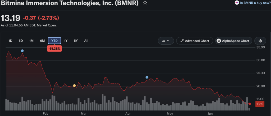Click the 13.19 current price text
This screenshot has height=116, width=271.
coord(11,18)
